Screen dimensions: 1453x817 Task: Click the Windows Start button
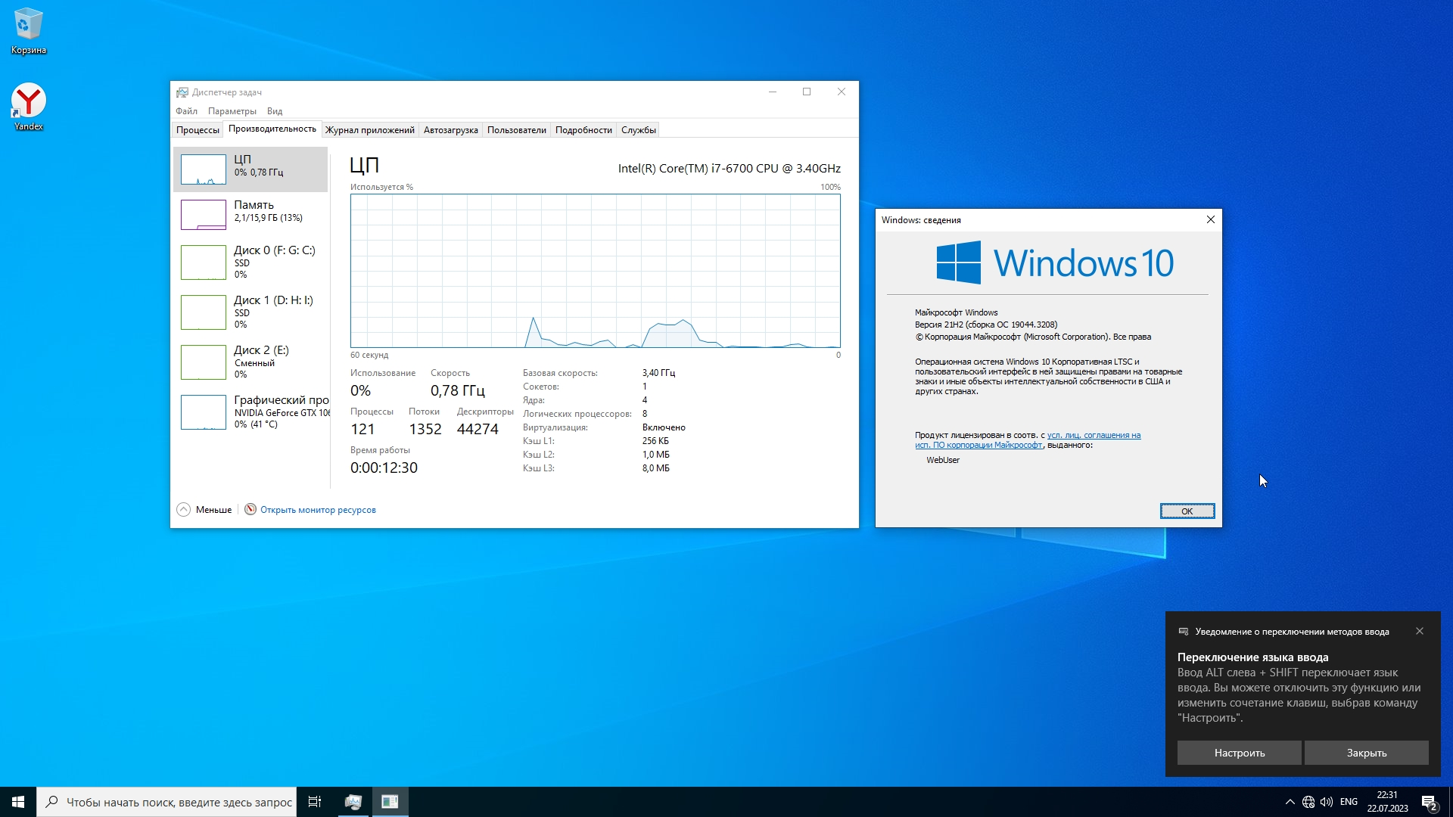click(x=18, y=802)
